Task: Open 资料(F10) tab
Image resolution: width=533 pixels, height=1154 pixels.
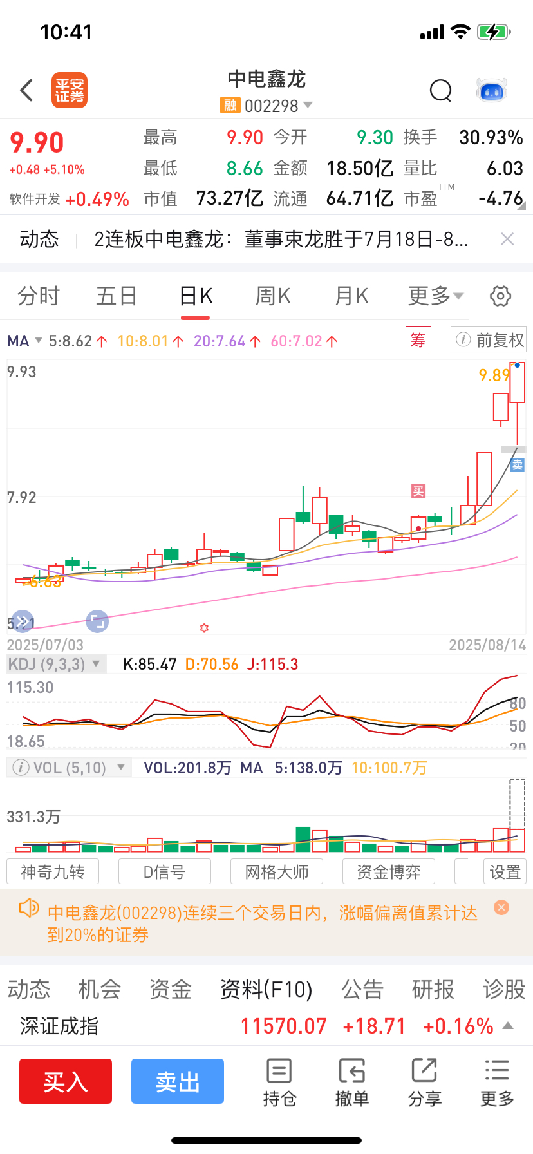Action: click(266, 989)
